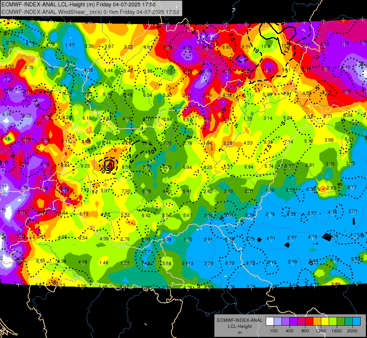
Task: Click the wind shear value 4.68
Action: 82,262
